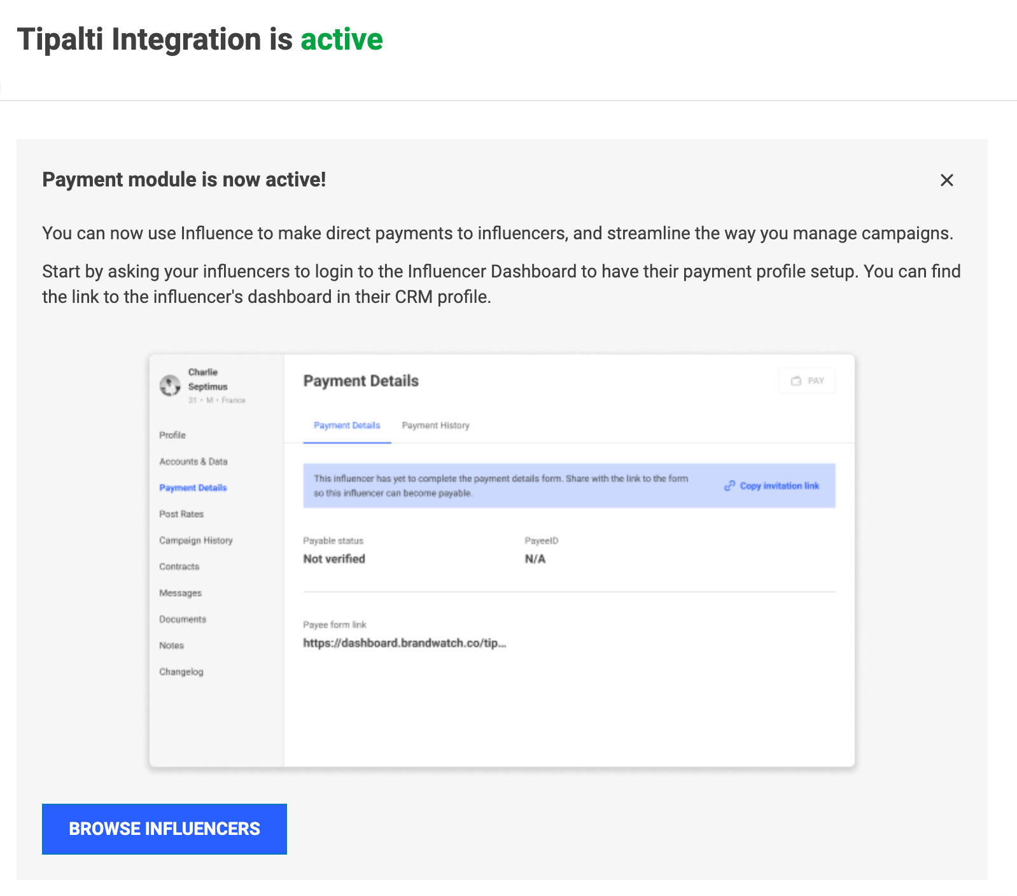Screen dimensions: 1017x896
Task: Click Payment Details in the preview sidebar
Action: (x=193, y=487)
